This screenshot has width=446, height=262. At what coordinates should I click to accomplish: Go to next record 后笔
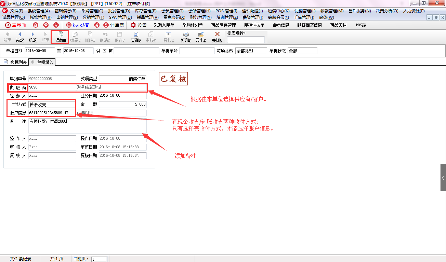coord(32,37)
